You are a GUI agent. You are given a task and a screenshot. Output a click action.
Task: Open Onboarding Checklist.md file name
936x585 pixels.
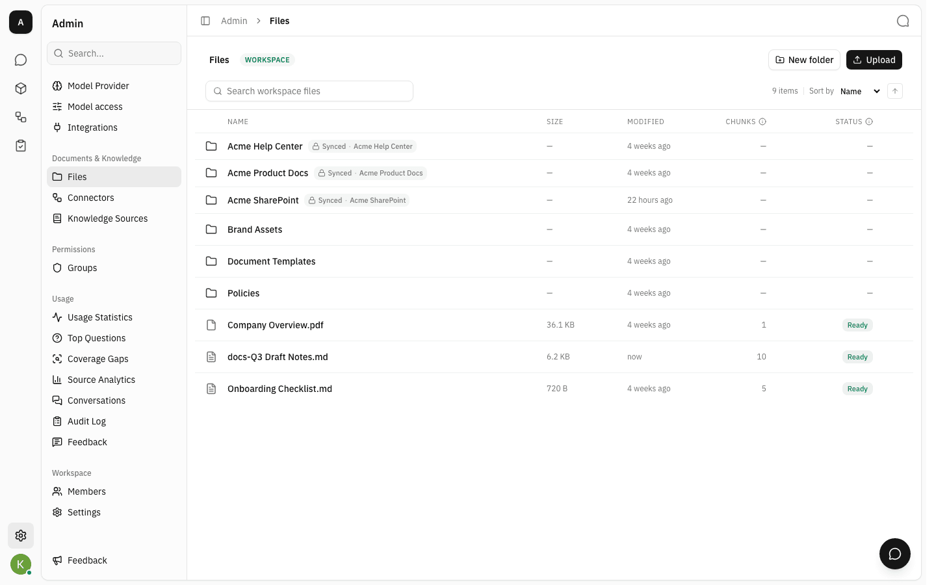pos(279,389)
